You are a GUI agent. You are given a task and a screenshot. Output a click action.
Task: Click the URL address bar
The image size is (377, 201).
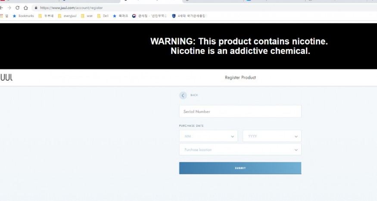coord(172,8)
